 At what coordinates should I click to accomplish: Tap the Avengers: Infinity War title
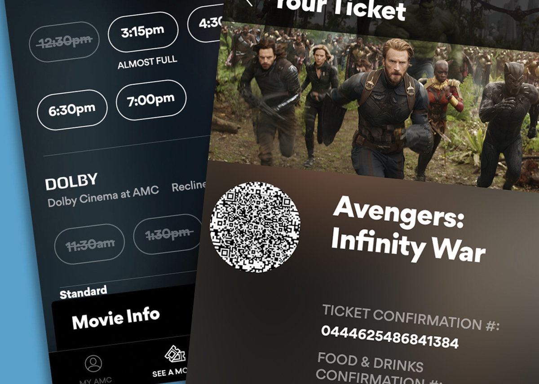[x=409, y=229]
